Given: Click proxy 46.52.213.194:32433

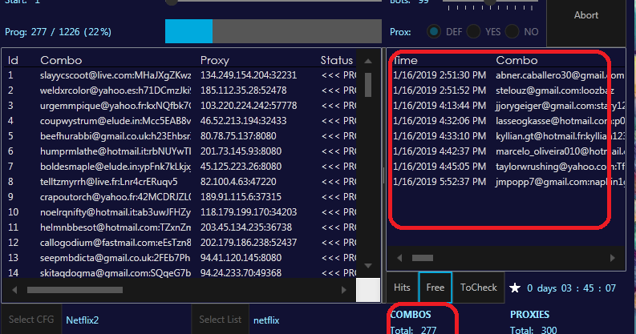Looking at the screenshot, I should pyautogui.click(x=243, y=121).
